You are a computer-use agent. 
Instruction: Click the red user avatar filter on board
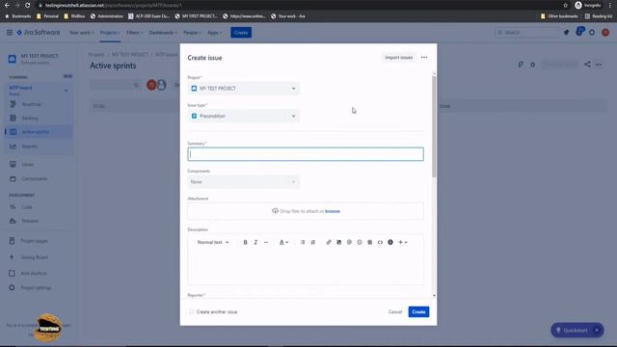(151, 85)
